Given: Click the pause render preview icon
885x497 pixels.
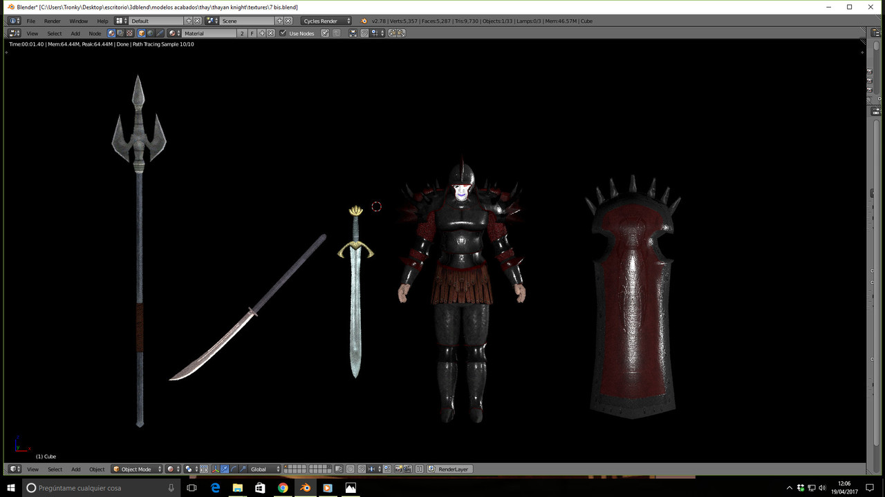Looking at the screenshot, I should [419, 469].
